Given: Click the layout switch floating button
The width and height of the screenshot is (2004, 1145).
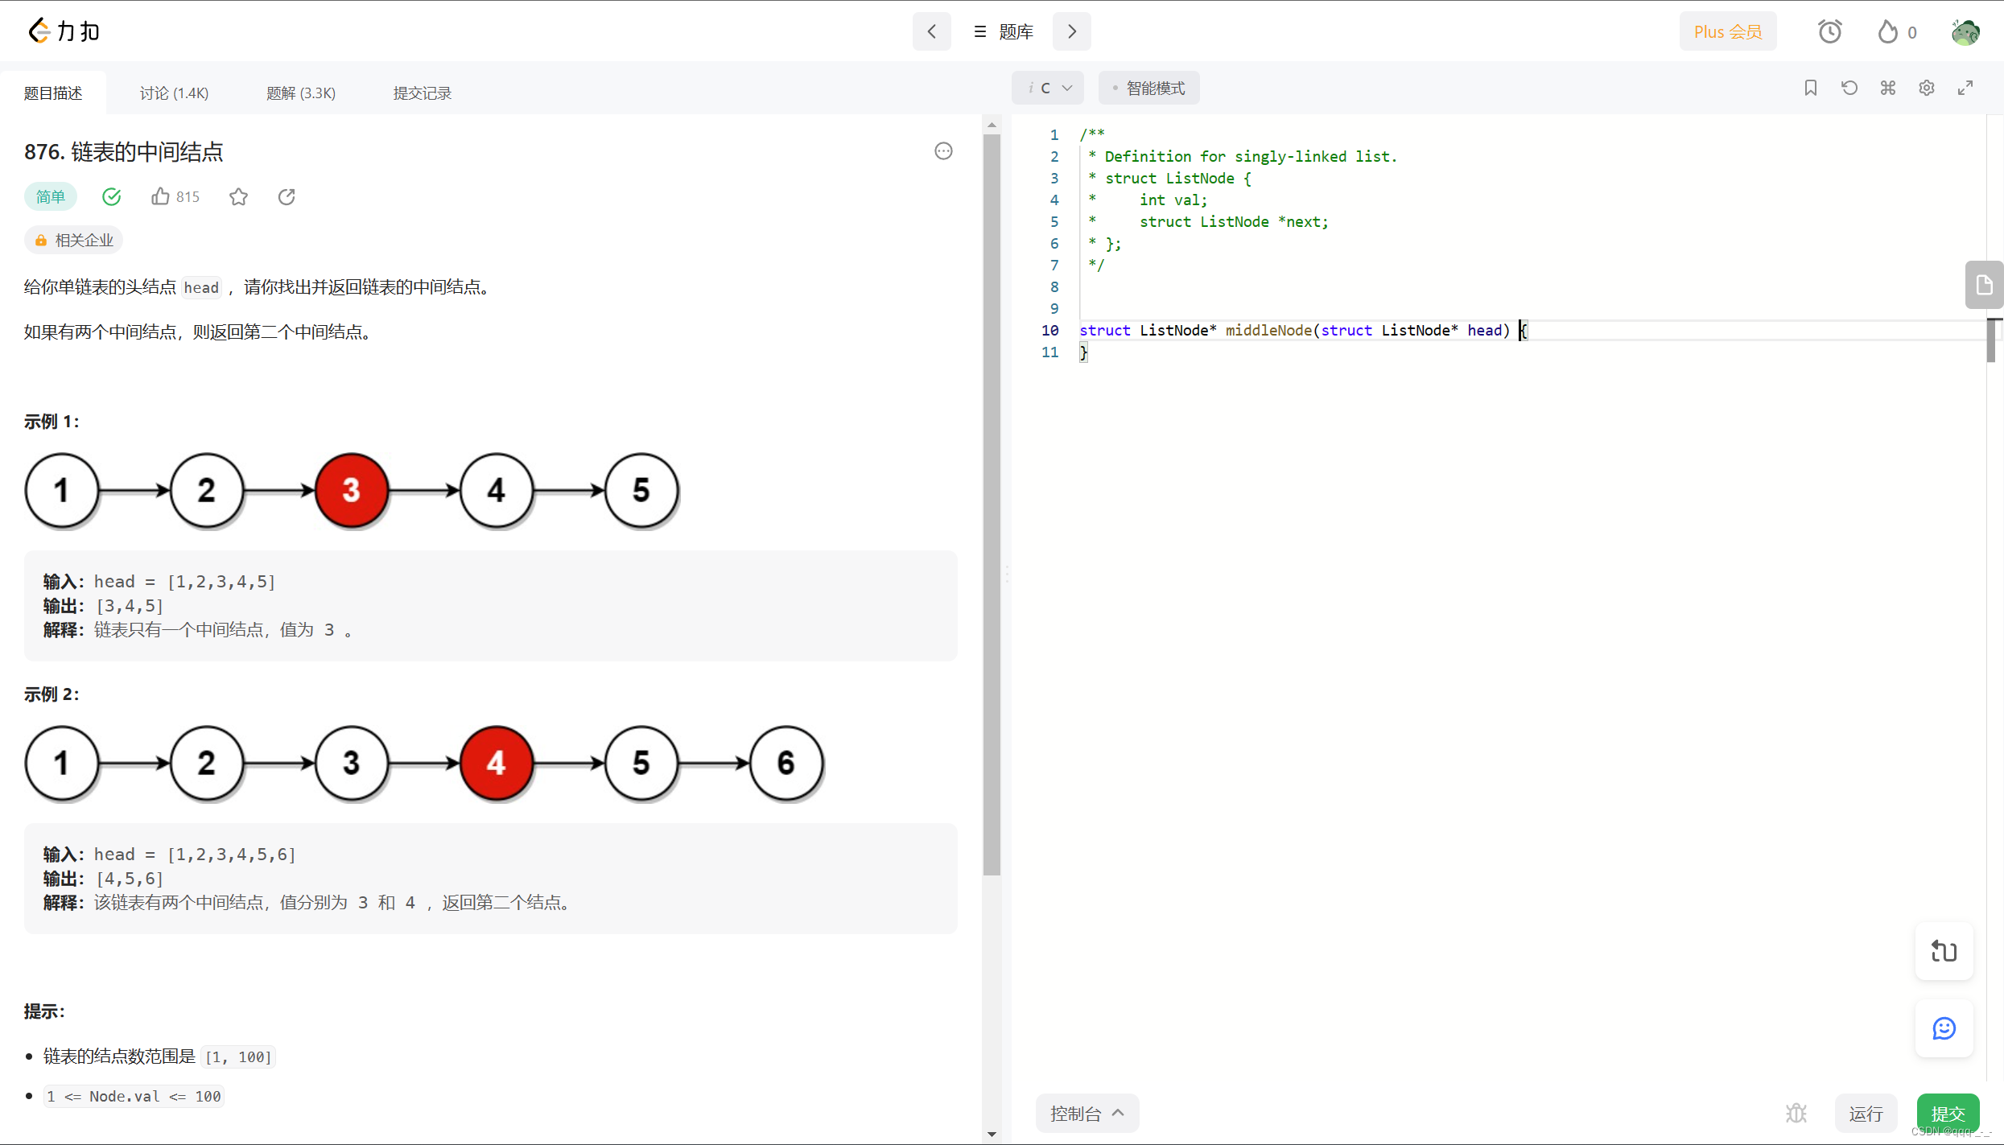Looking at the screenshot, I should pyautogui.click(x=1944, y=951).
